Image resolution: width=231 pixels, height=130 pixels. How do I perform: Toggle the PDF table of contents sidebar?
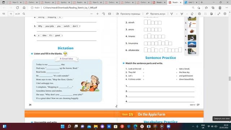pyautogui.click(x=4, y=14)
